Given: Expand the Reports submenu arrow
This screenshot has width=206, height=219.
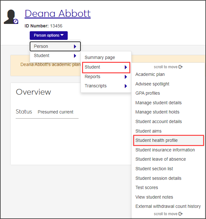Looking at the screenshot, I should pos(126,77).
